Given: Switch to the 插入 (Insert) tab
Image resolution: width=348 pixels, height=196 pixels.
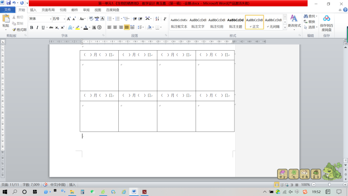Looking at the screenshot, I should tap(33, 10).
